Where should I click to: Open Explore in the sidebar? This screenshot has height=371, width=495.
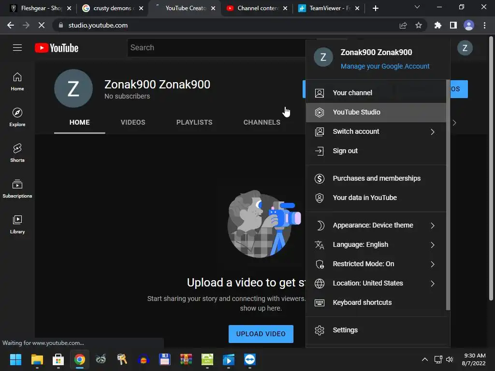[x=17, y=117]
